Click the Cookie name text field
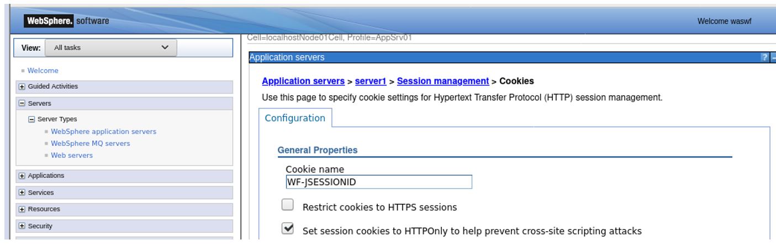 (x=378, y=182)
